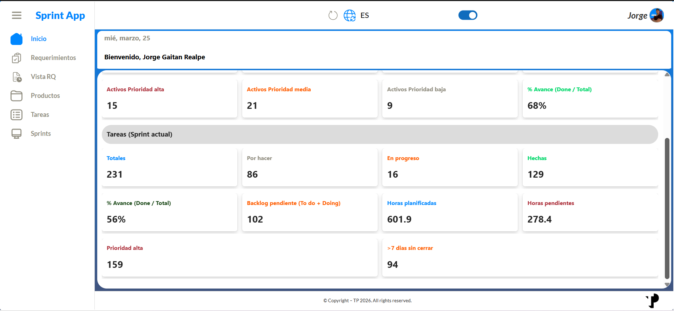Click the Sprints monitor icon
The width and height of the screenshot is (674, 311).
[16, 134]
